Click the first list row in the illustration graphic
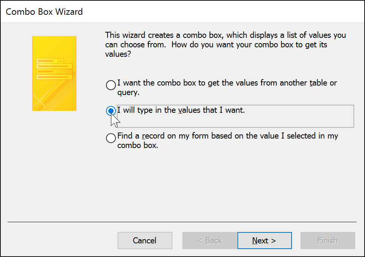365x257 pixels. (x=54, y=66)
